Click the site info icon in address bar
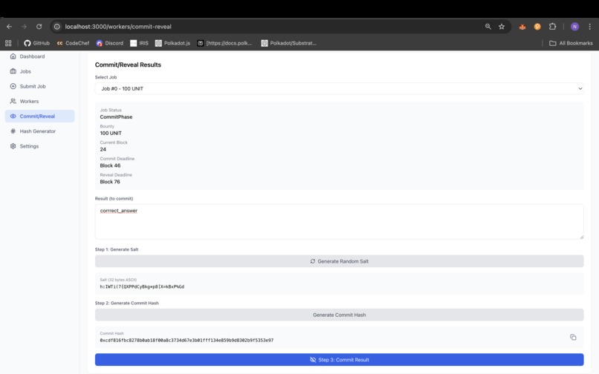 click(57, 27)
